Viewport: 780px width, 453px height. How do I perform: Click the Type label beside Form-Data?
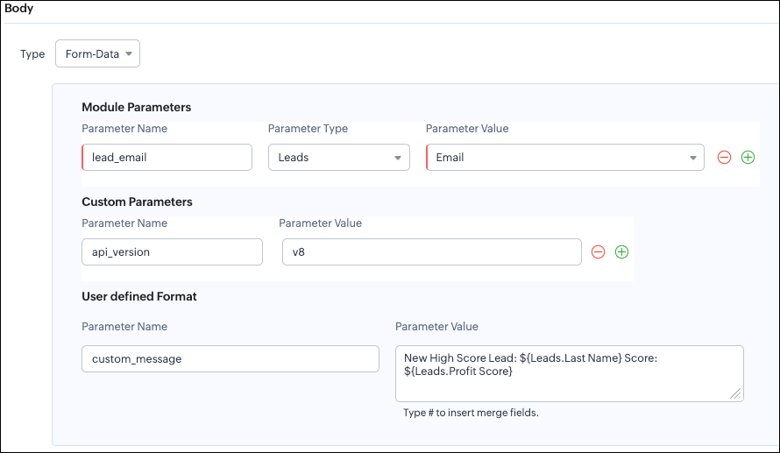(x=32, y=54)
